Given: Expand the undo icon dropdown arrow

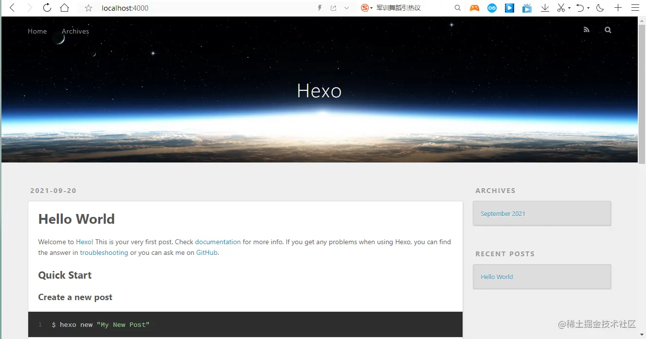Looking at the screenshot, I should [x=588, y=8].
